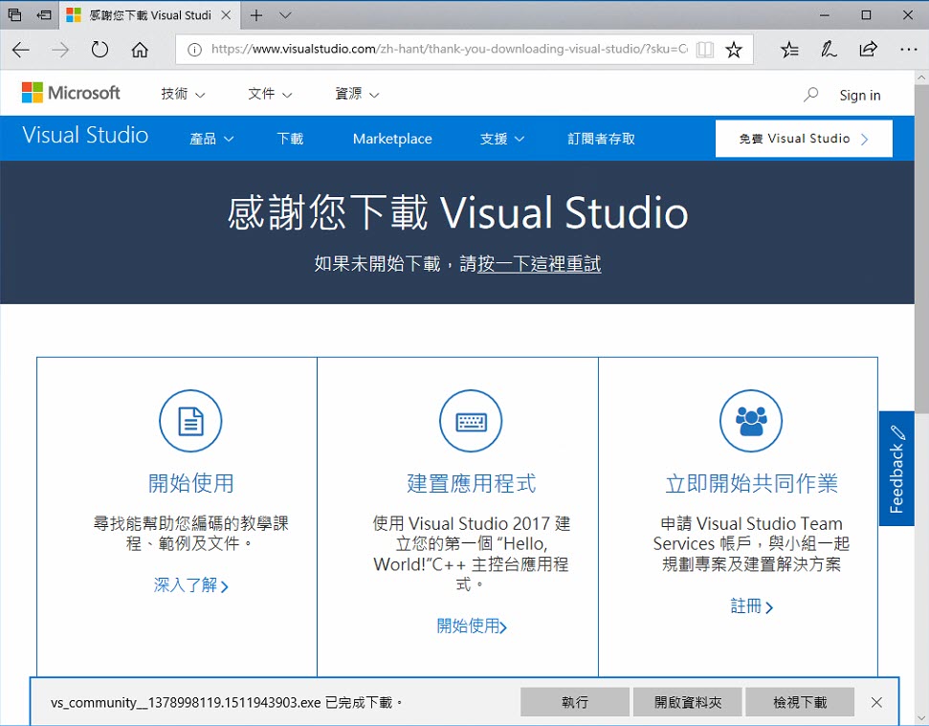
Task: Click the 深入了解 link
Action: (x=190, y=585)
